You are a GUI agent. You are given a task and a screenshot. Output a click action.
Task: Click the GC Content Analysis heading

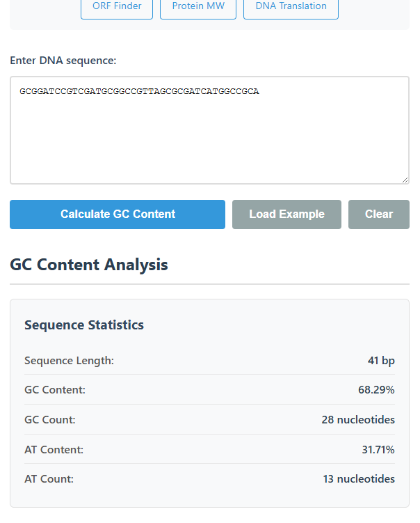point(89,265)
